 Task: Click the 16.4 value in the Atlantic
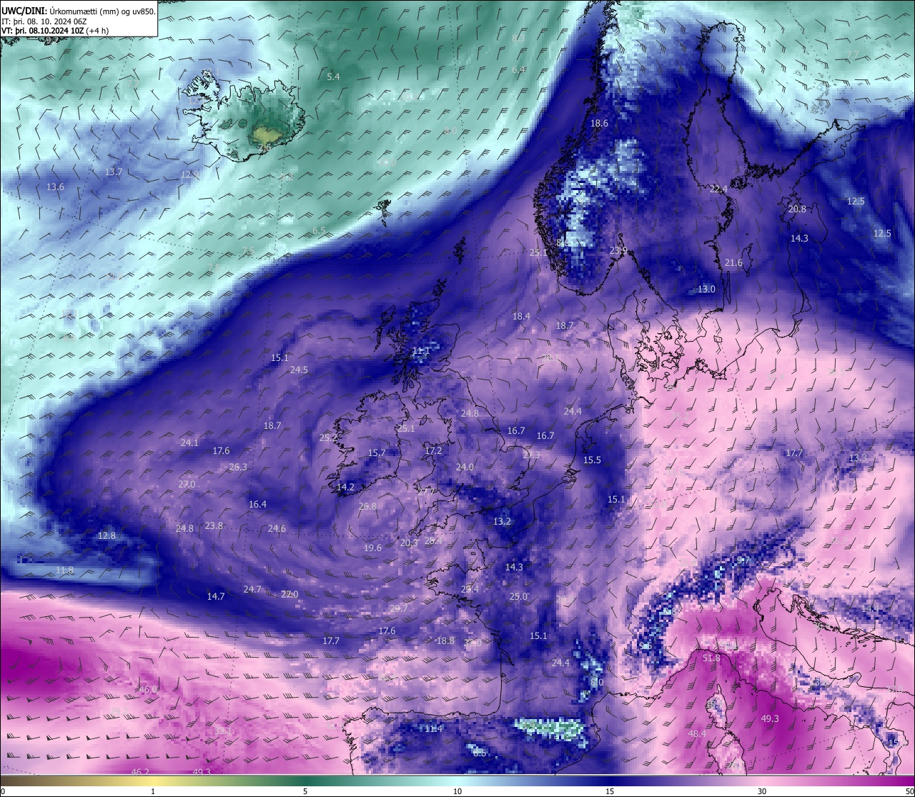pyautogui.click(x=257, y=504)
